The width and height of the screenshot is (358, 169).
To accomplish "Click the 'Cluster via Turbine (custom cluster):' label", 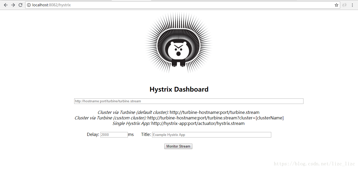I will coord(111,118).
